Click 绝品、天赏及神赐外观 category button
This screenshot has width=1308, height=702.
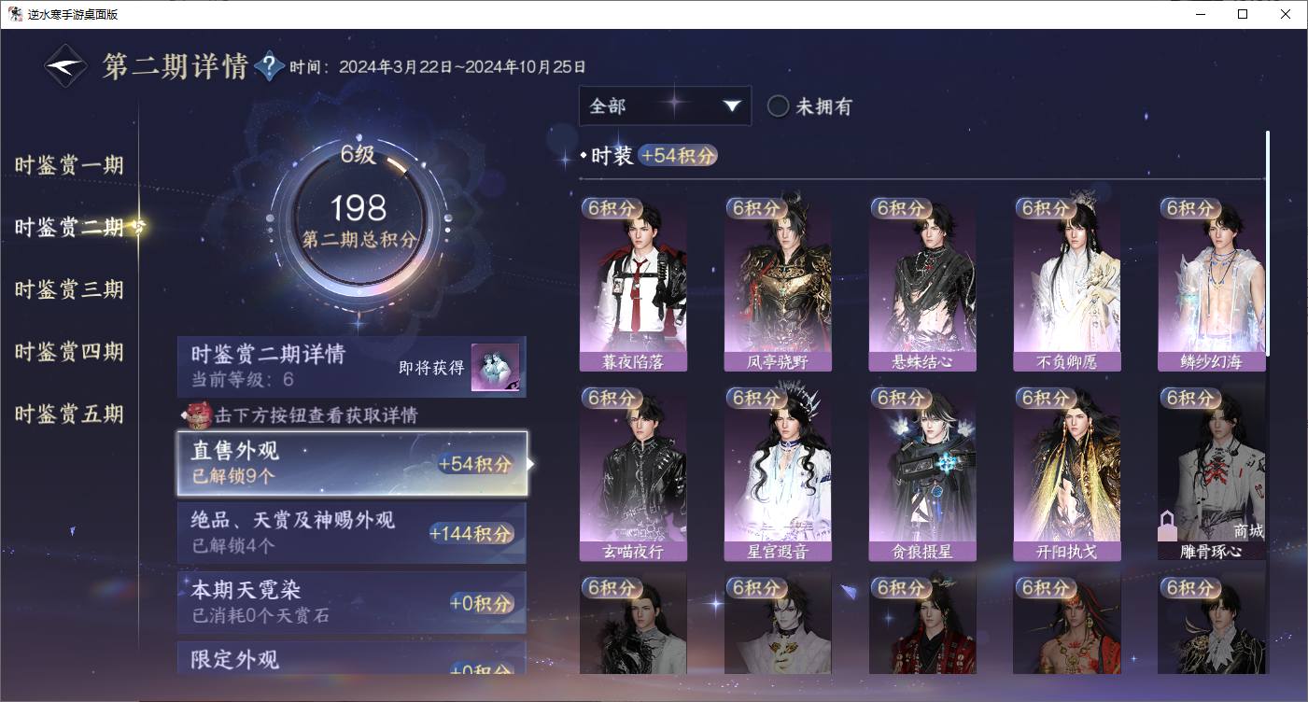(352, 532)
